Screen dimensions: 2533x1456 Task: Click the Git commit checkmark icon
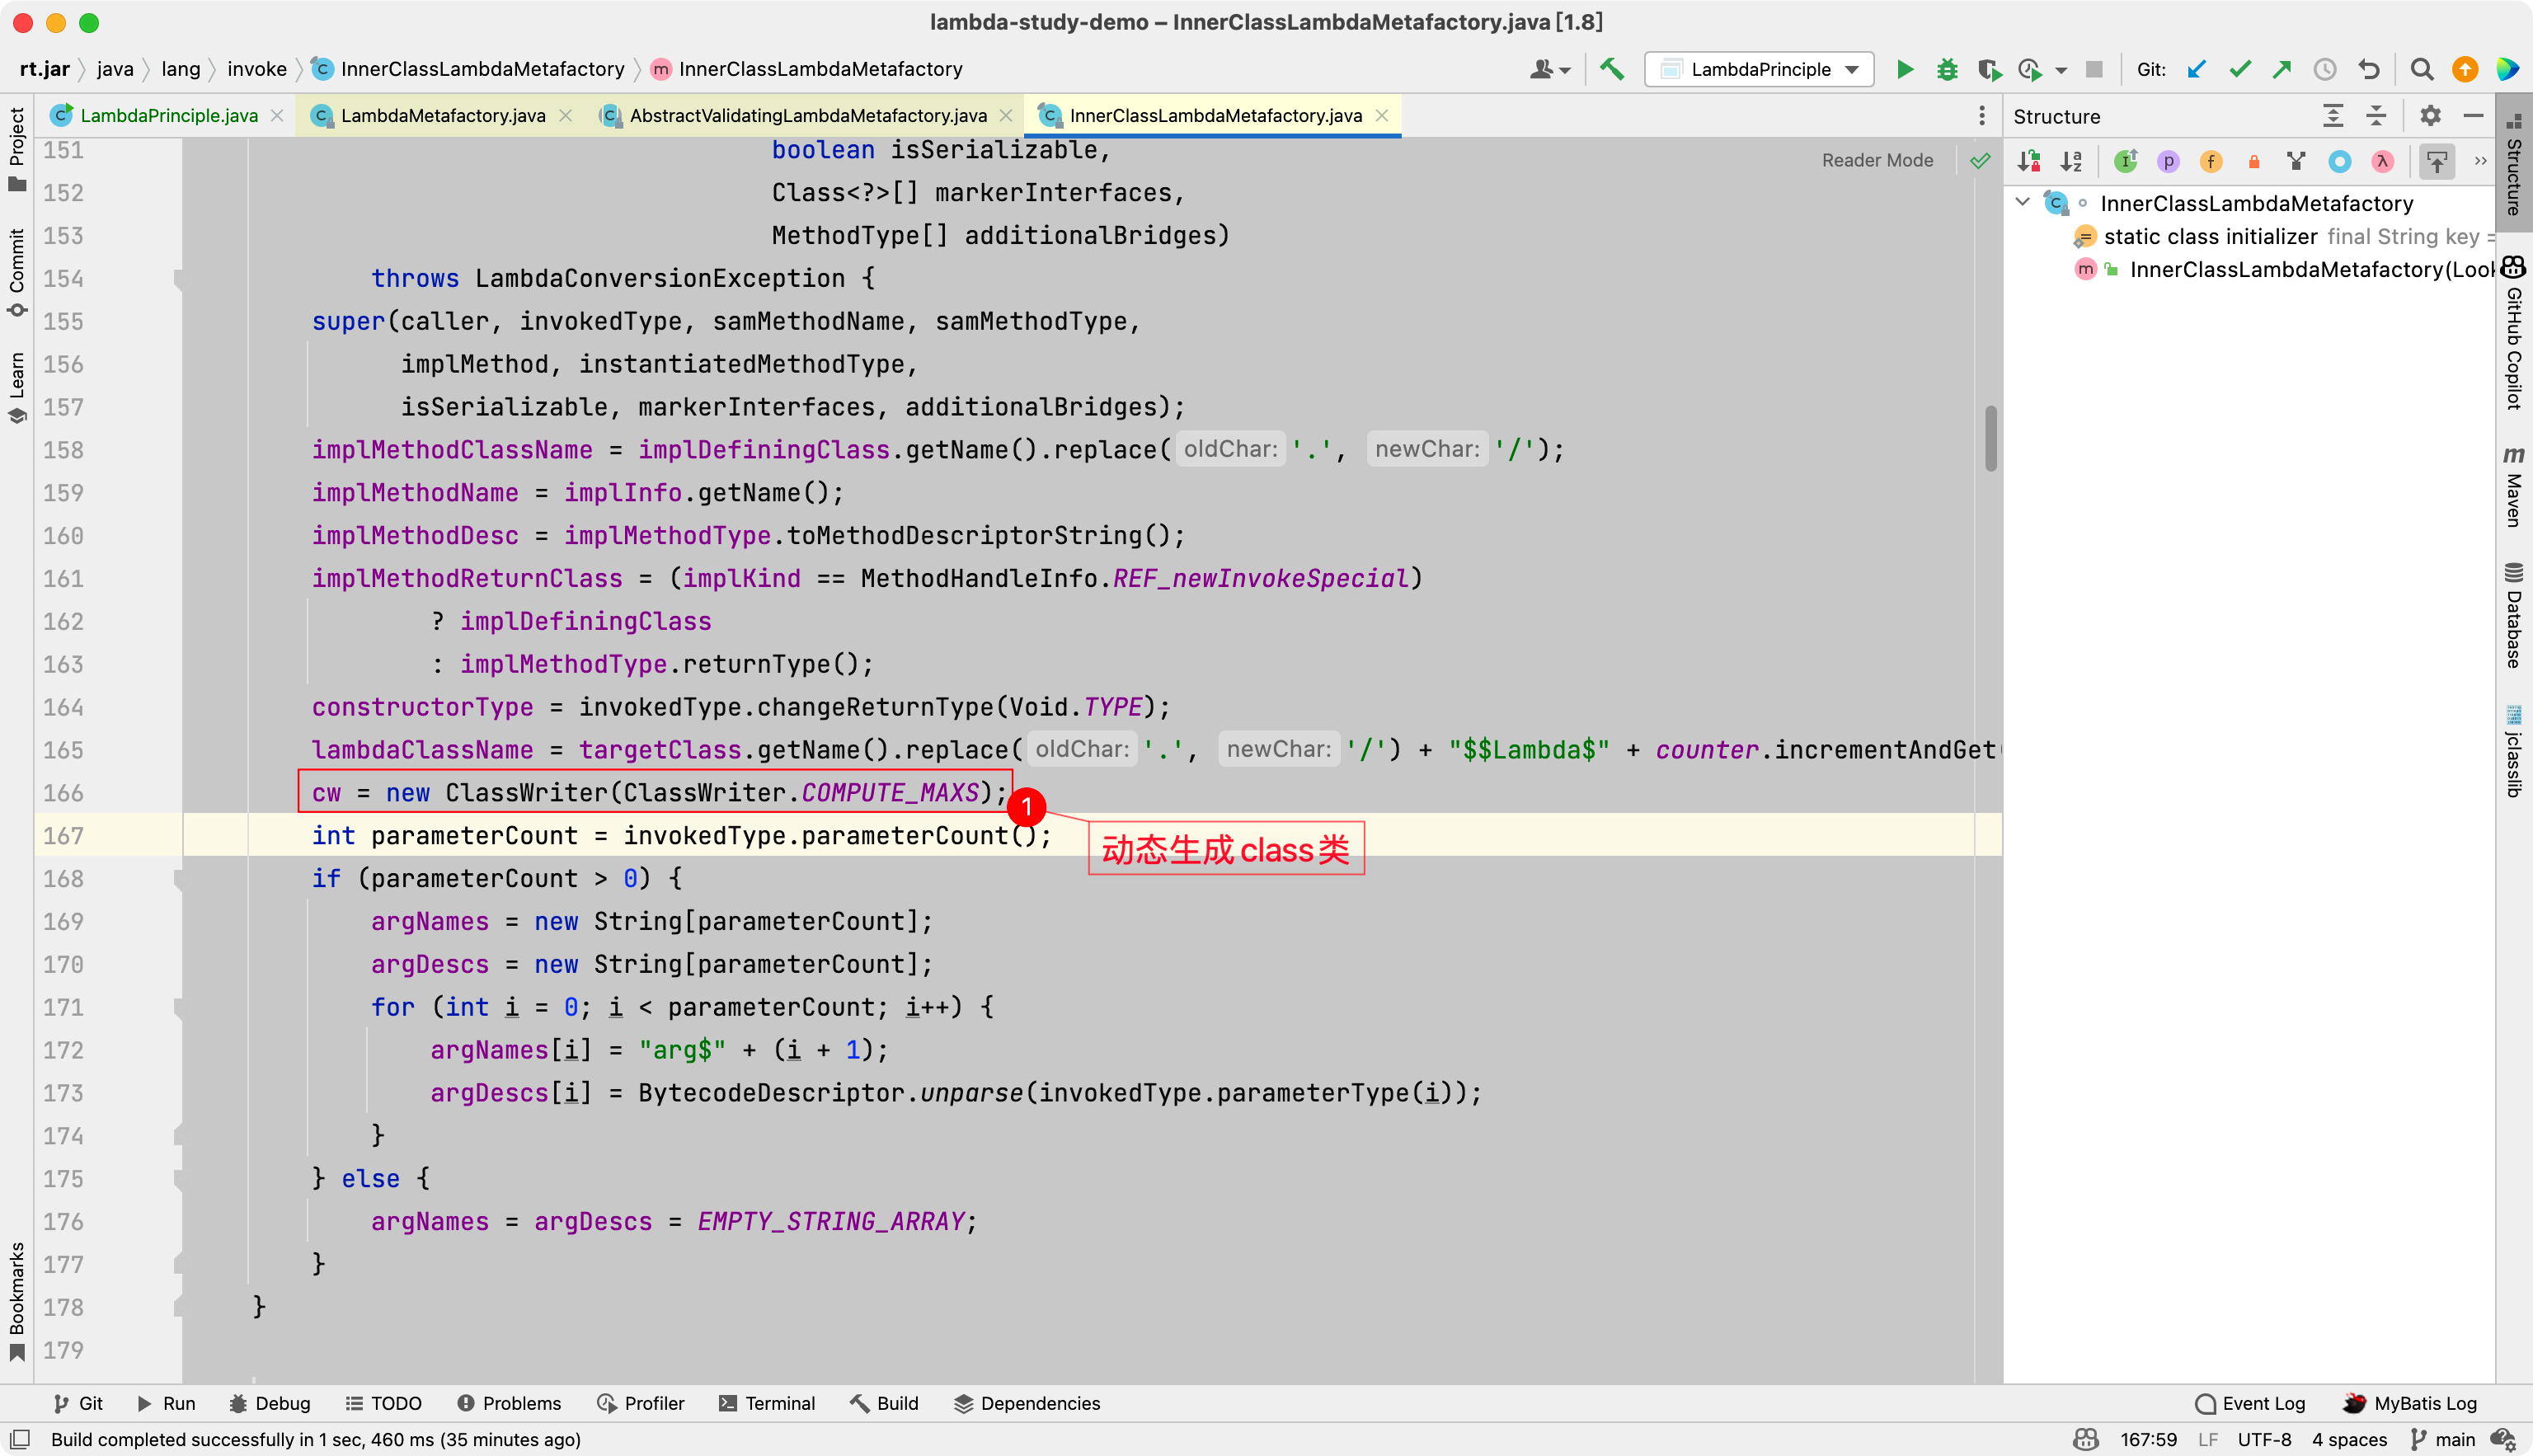2240,69
